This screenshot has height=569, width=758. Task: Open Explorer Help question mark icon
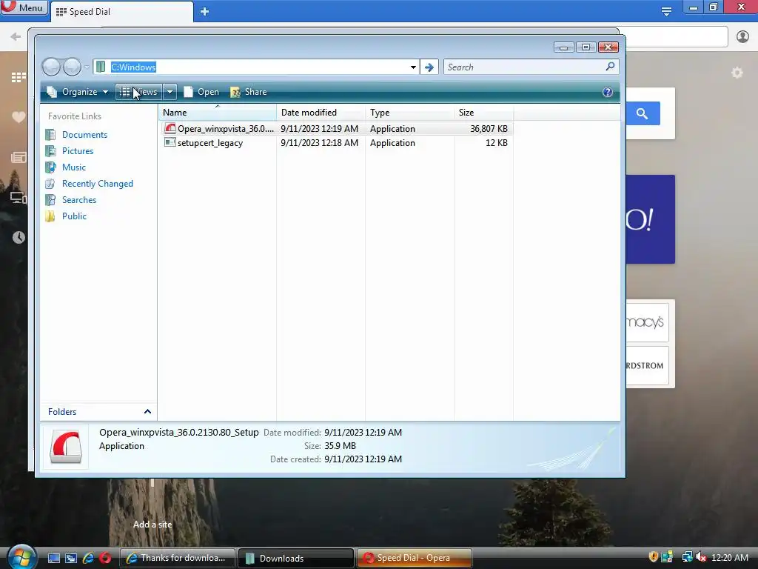coord(608,92)
